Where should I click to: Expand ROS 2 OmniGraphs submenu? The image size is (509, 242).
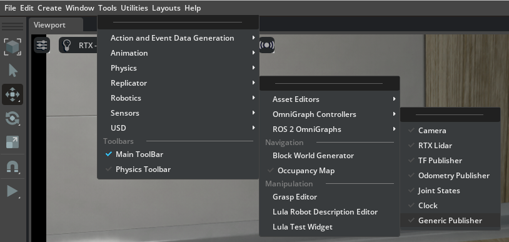330,129
